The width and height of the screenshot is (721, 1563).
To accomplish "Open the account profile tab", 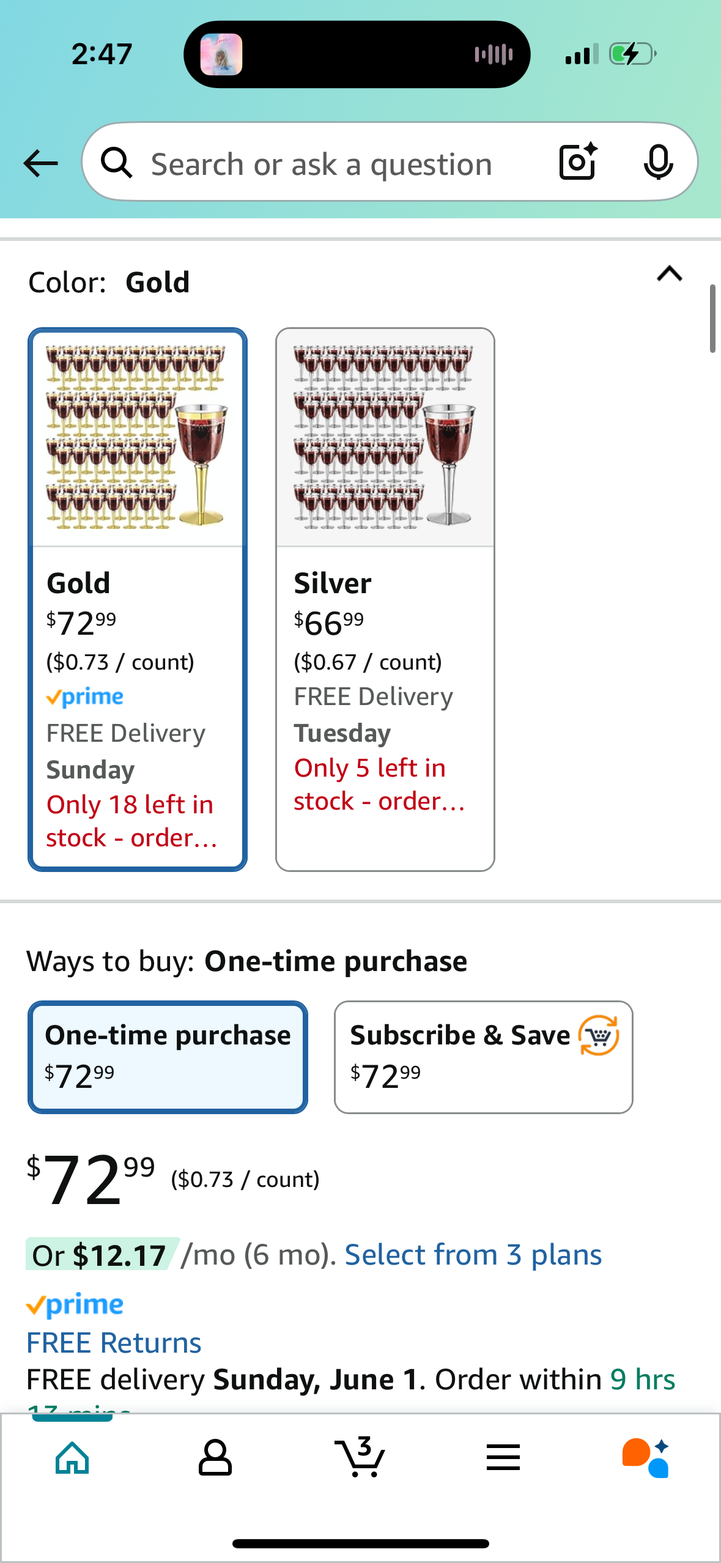I will point(215,1458).
